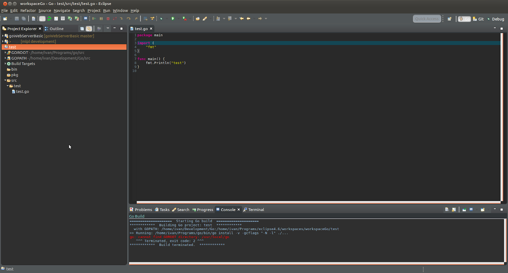Expand the goWebServerBasic project

[3, 36]
